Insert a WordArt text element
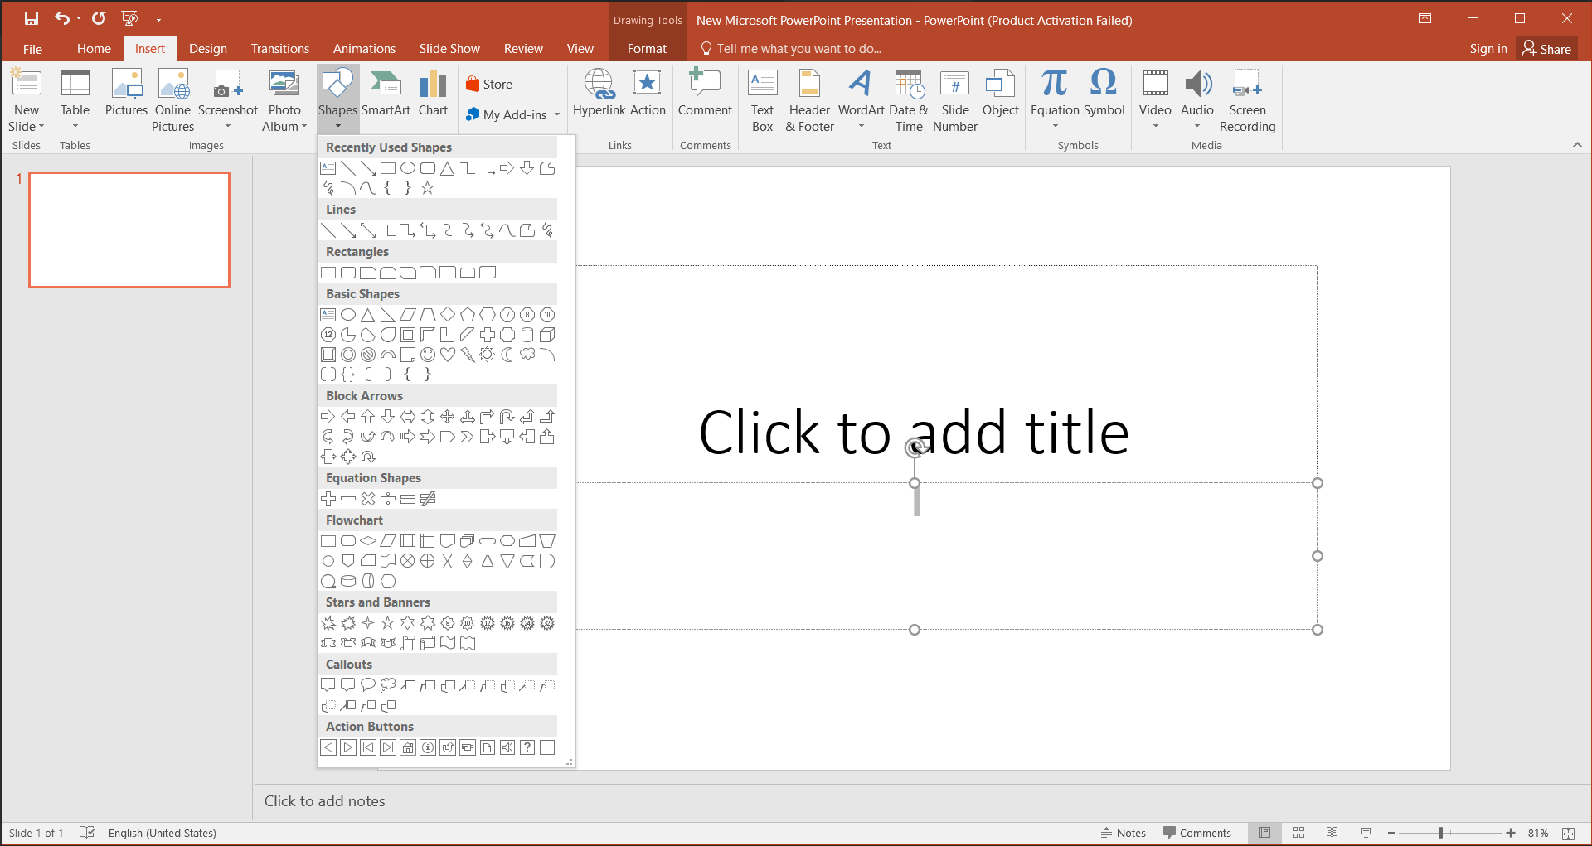 [861, 99]
